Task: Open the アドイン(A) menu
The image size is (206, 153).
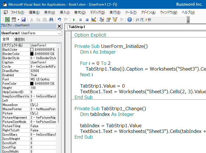Action: tap(148, 12)
